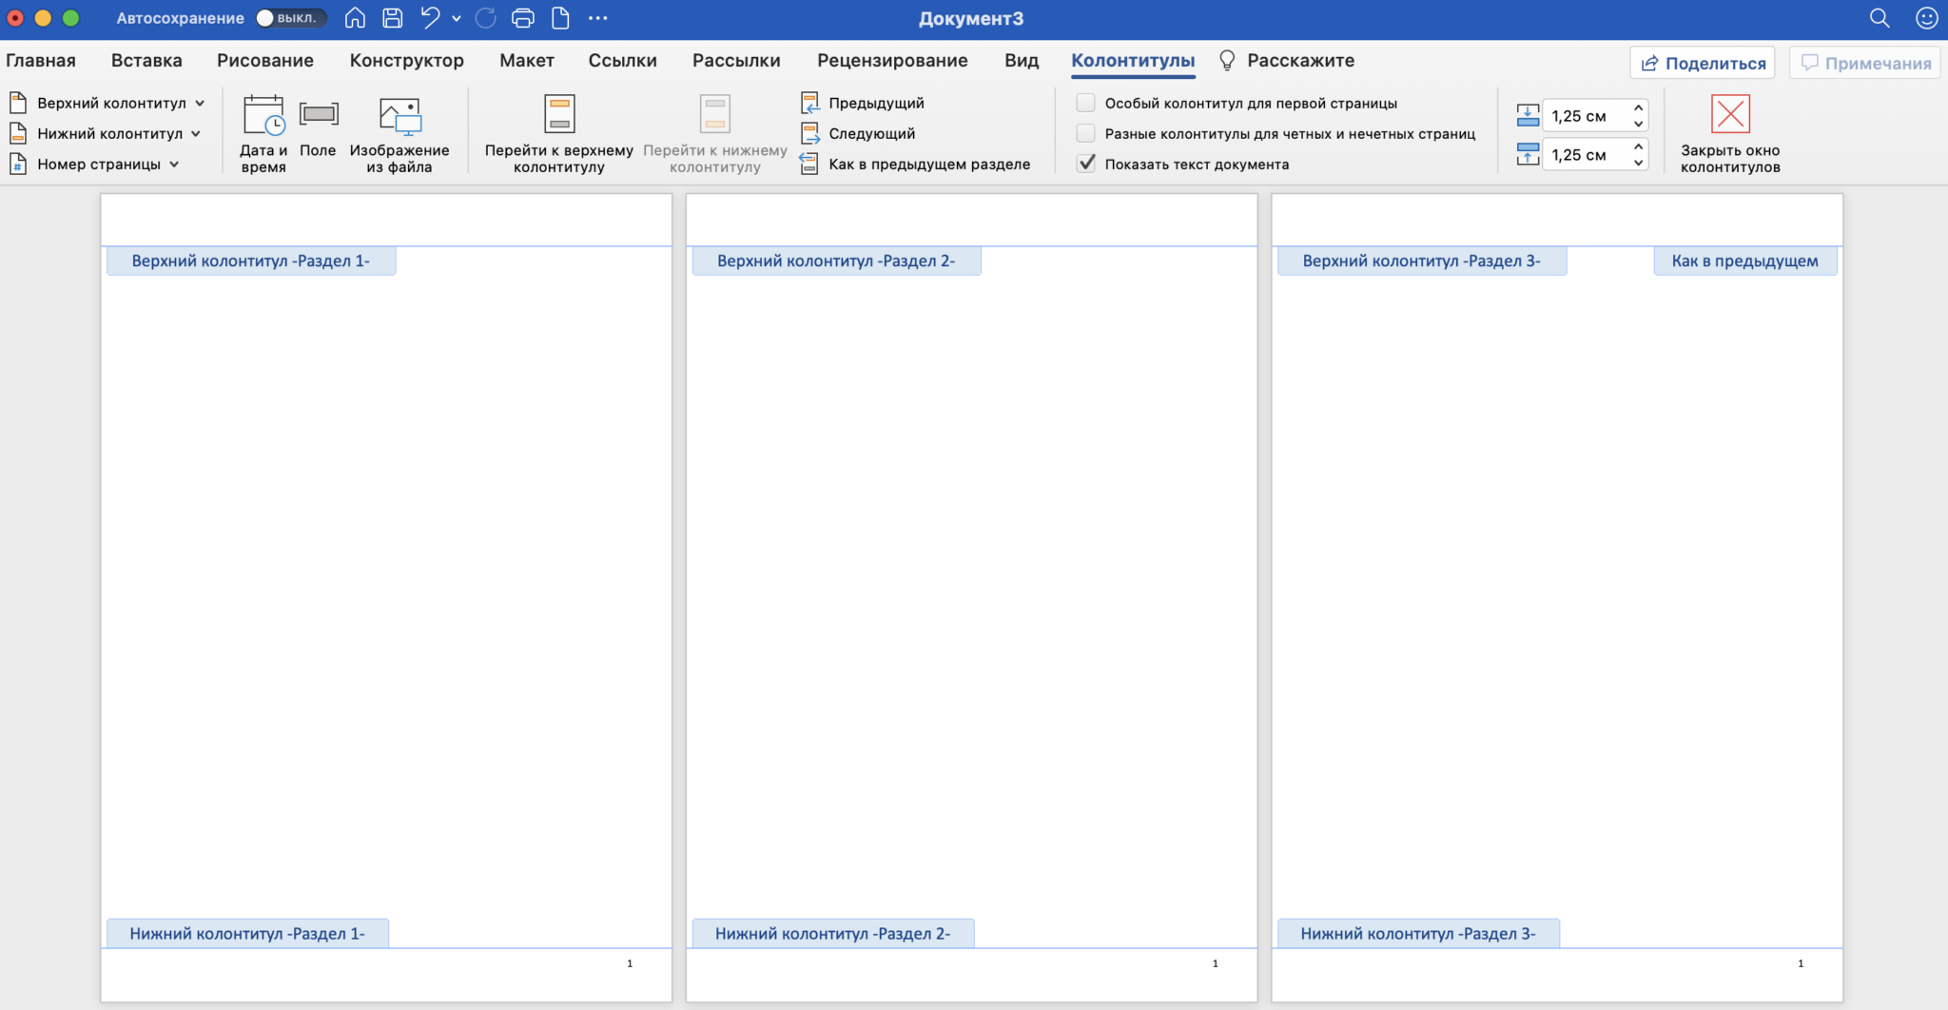Decrease the footer bottom distance value

coord(1639,162)
